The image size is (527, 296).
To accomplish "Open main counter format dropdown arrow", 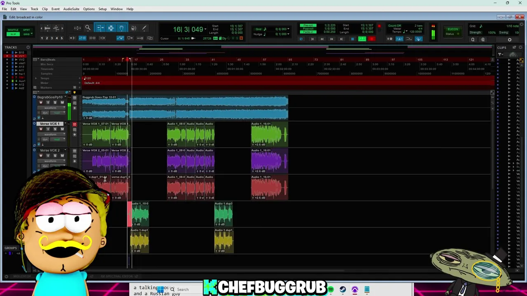I will pos(205,29).
